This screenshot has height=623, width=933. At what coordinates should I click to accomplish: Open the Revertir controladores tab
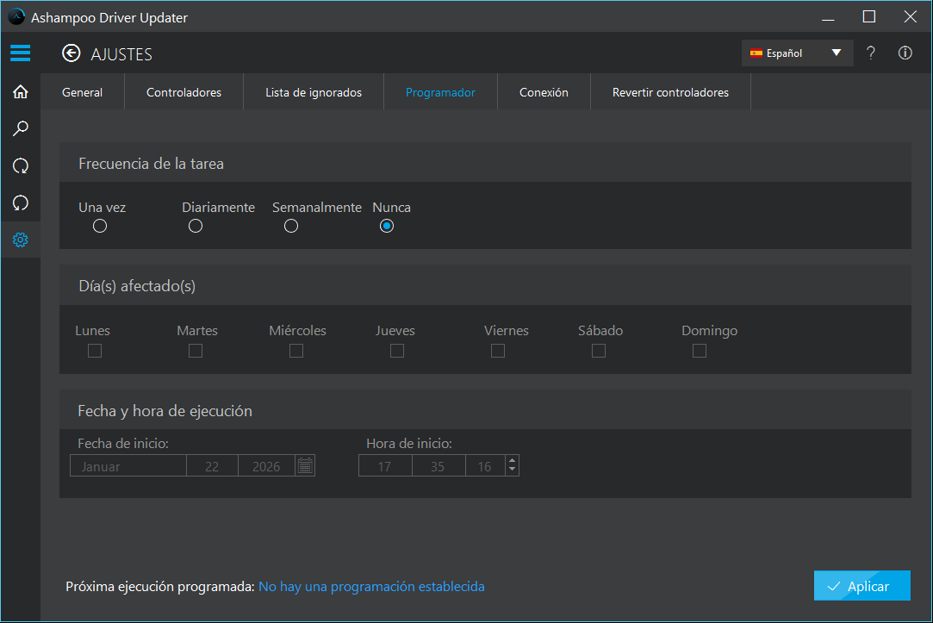click(670, 92)
